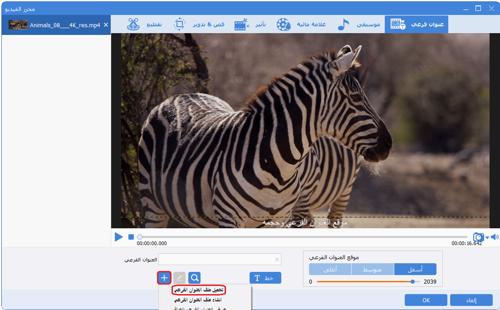The image size is (500, 310).
Task: Clear the subtitle field with X
Action: 277,259
